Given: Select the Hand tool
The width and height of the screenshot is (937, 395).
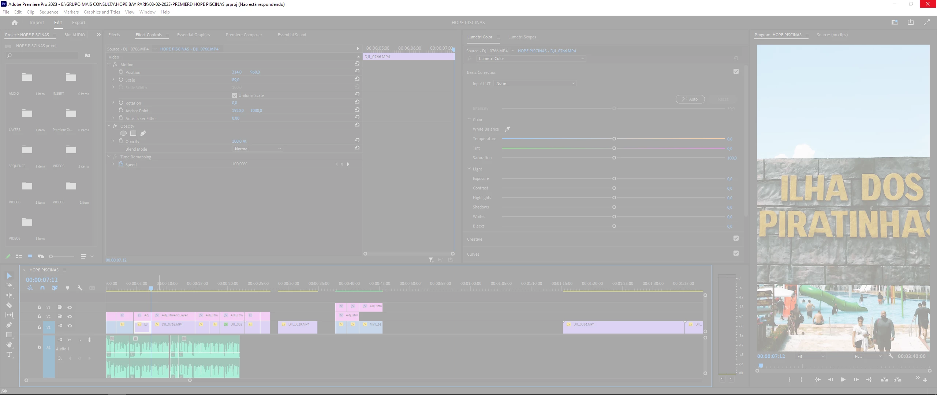Looking at the screenshot, I should click(x=9, y=345).
